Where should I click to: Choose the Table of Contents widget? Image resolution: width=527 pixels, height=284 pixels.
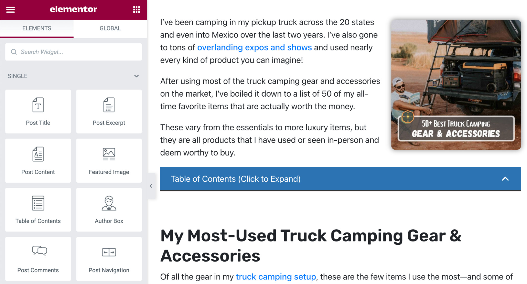38,209
